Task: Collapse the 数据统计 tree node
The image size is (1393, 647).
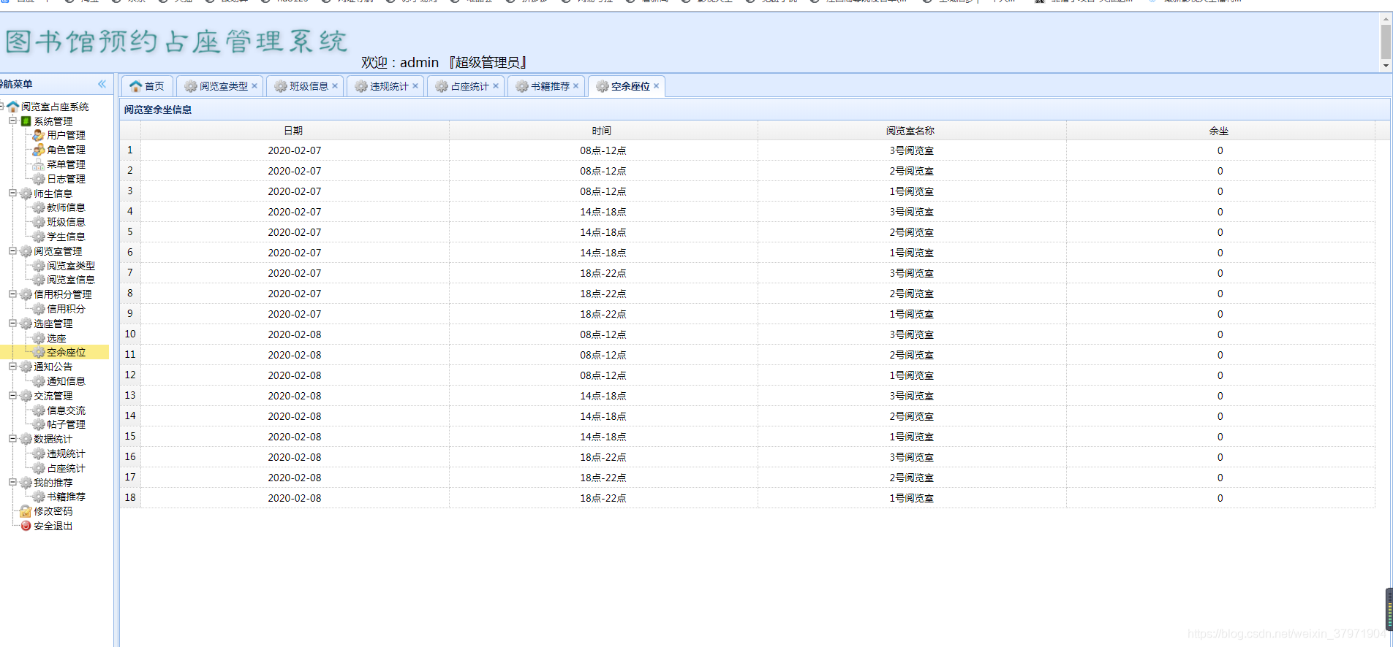Action: pyautogui.click(x=12, y=439)
